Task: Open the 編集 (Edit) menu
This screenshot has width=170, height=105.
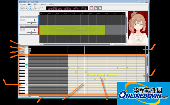Action: click(30, 4)
